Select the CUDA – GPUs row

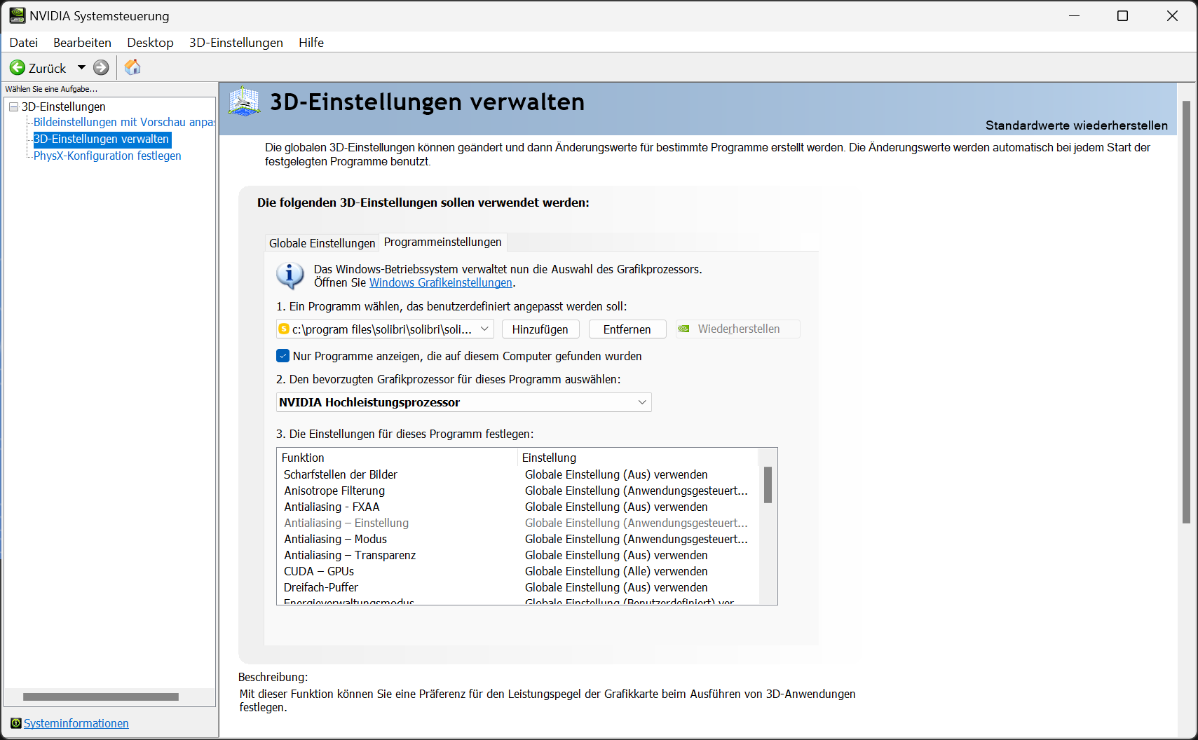pos(517,571)
